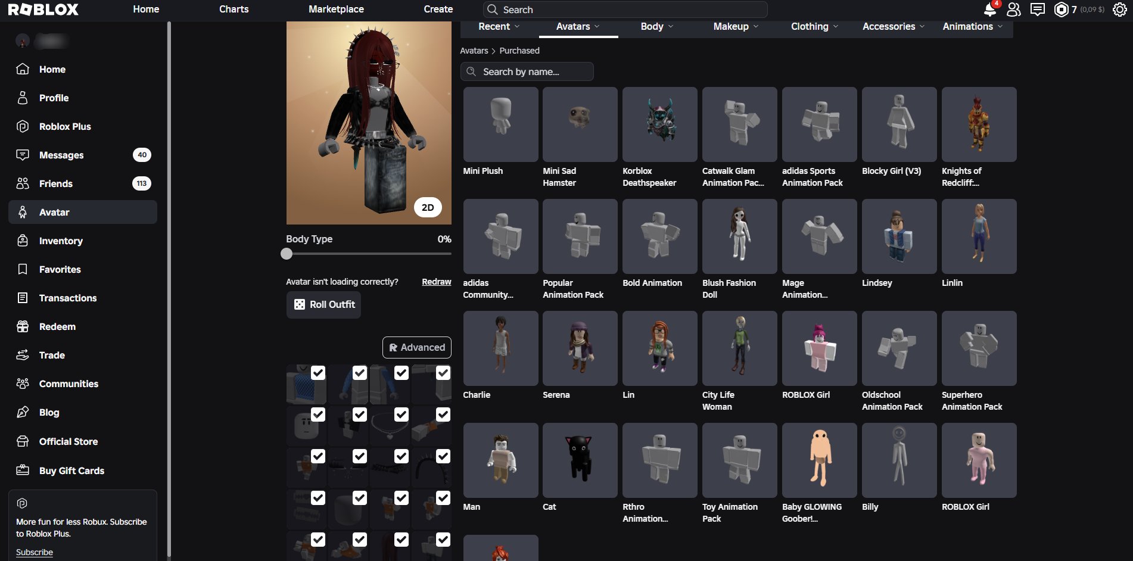Uncheck the blue checkered torso item
This screenshot has width=1133, height=561.
click(318, 373)
